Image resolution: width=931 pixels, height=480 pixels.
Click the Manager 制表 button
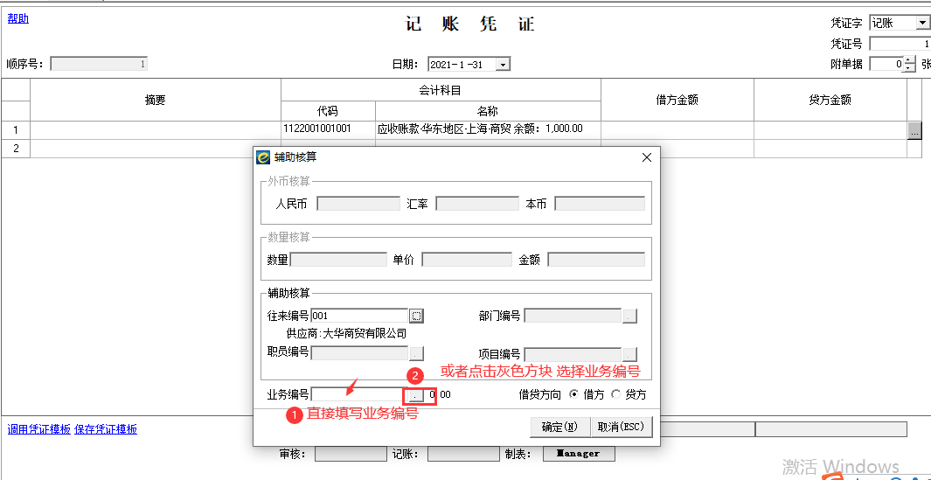[x=579, y=454]
